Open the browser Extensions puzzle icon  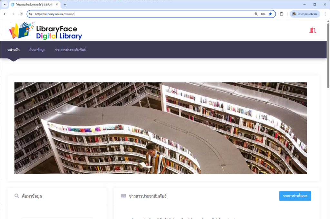(281, 14)
